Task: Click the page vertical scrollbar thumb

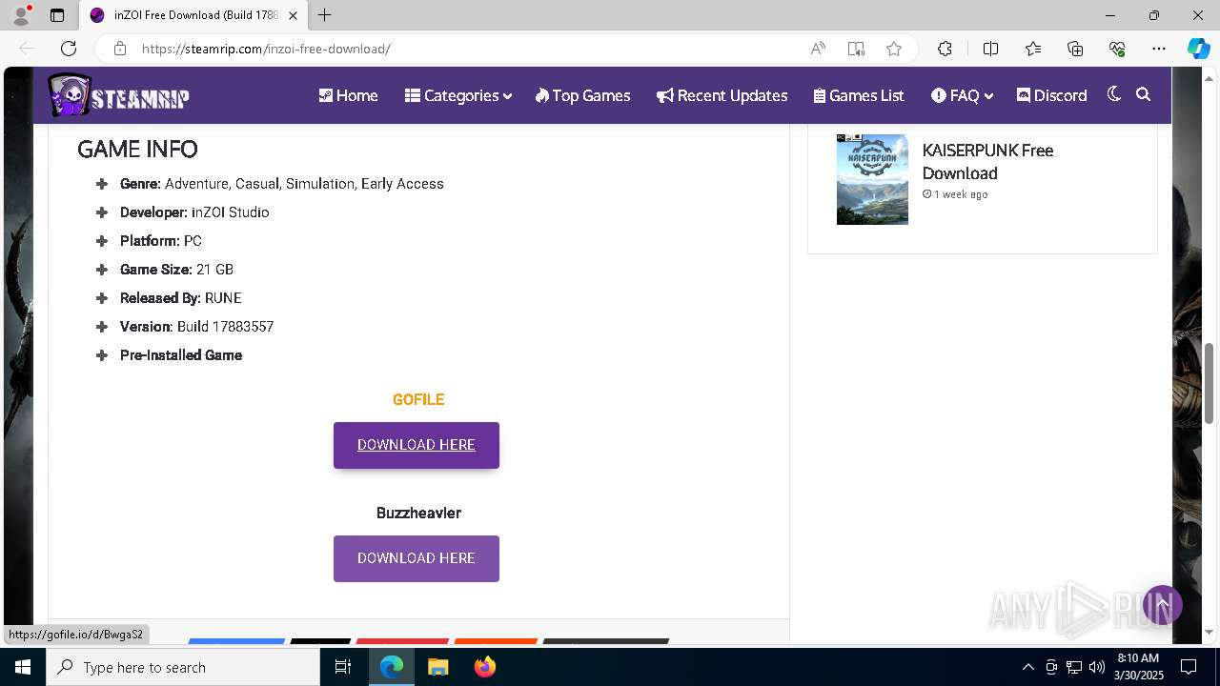Action: click(1210, 383)
